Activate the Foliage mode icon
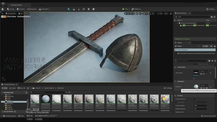This screenshot has height=122, width=217. [x=79, y=9]
